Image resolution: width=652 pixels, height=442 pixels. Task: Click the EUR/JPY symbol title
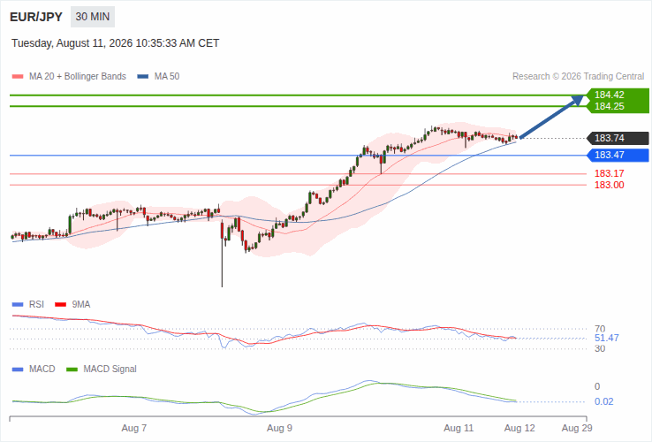35,17
